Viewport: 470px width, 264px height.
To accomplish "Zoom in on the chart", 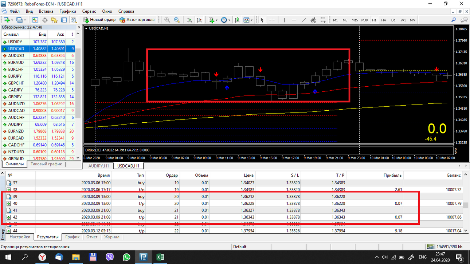I will [x=167, y=20].
